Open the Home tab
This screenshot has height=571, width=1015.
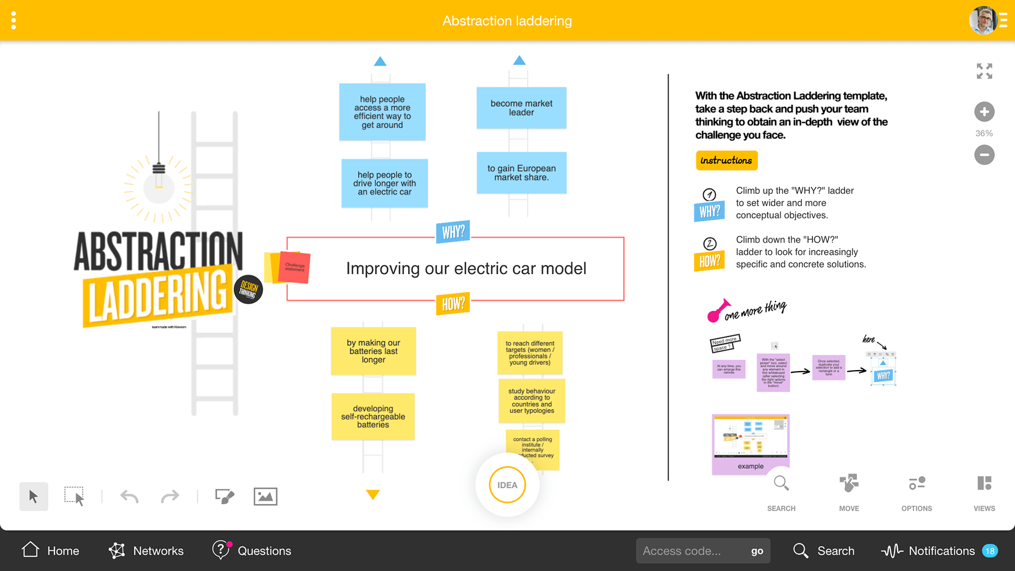[x=51, y=550]
